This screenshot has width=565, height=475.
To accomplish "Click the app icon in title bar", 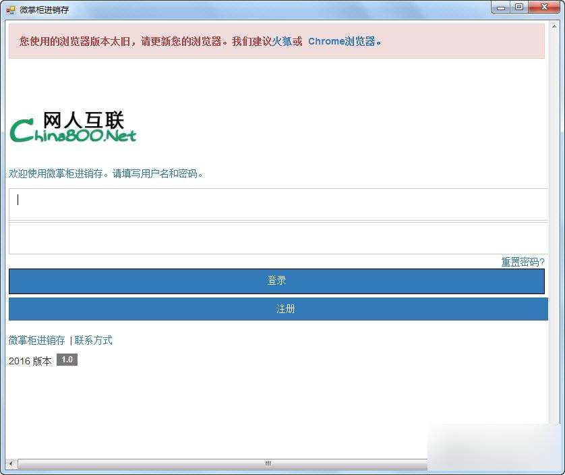I will 11,10.
